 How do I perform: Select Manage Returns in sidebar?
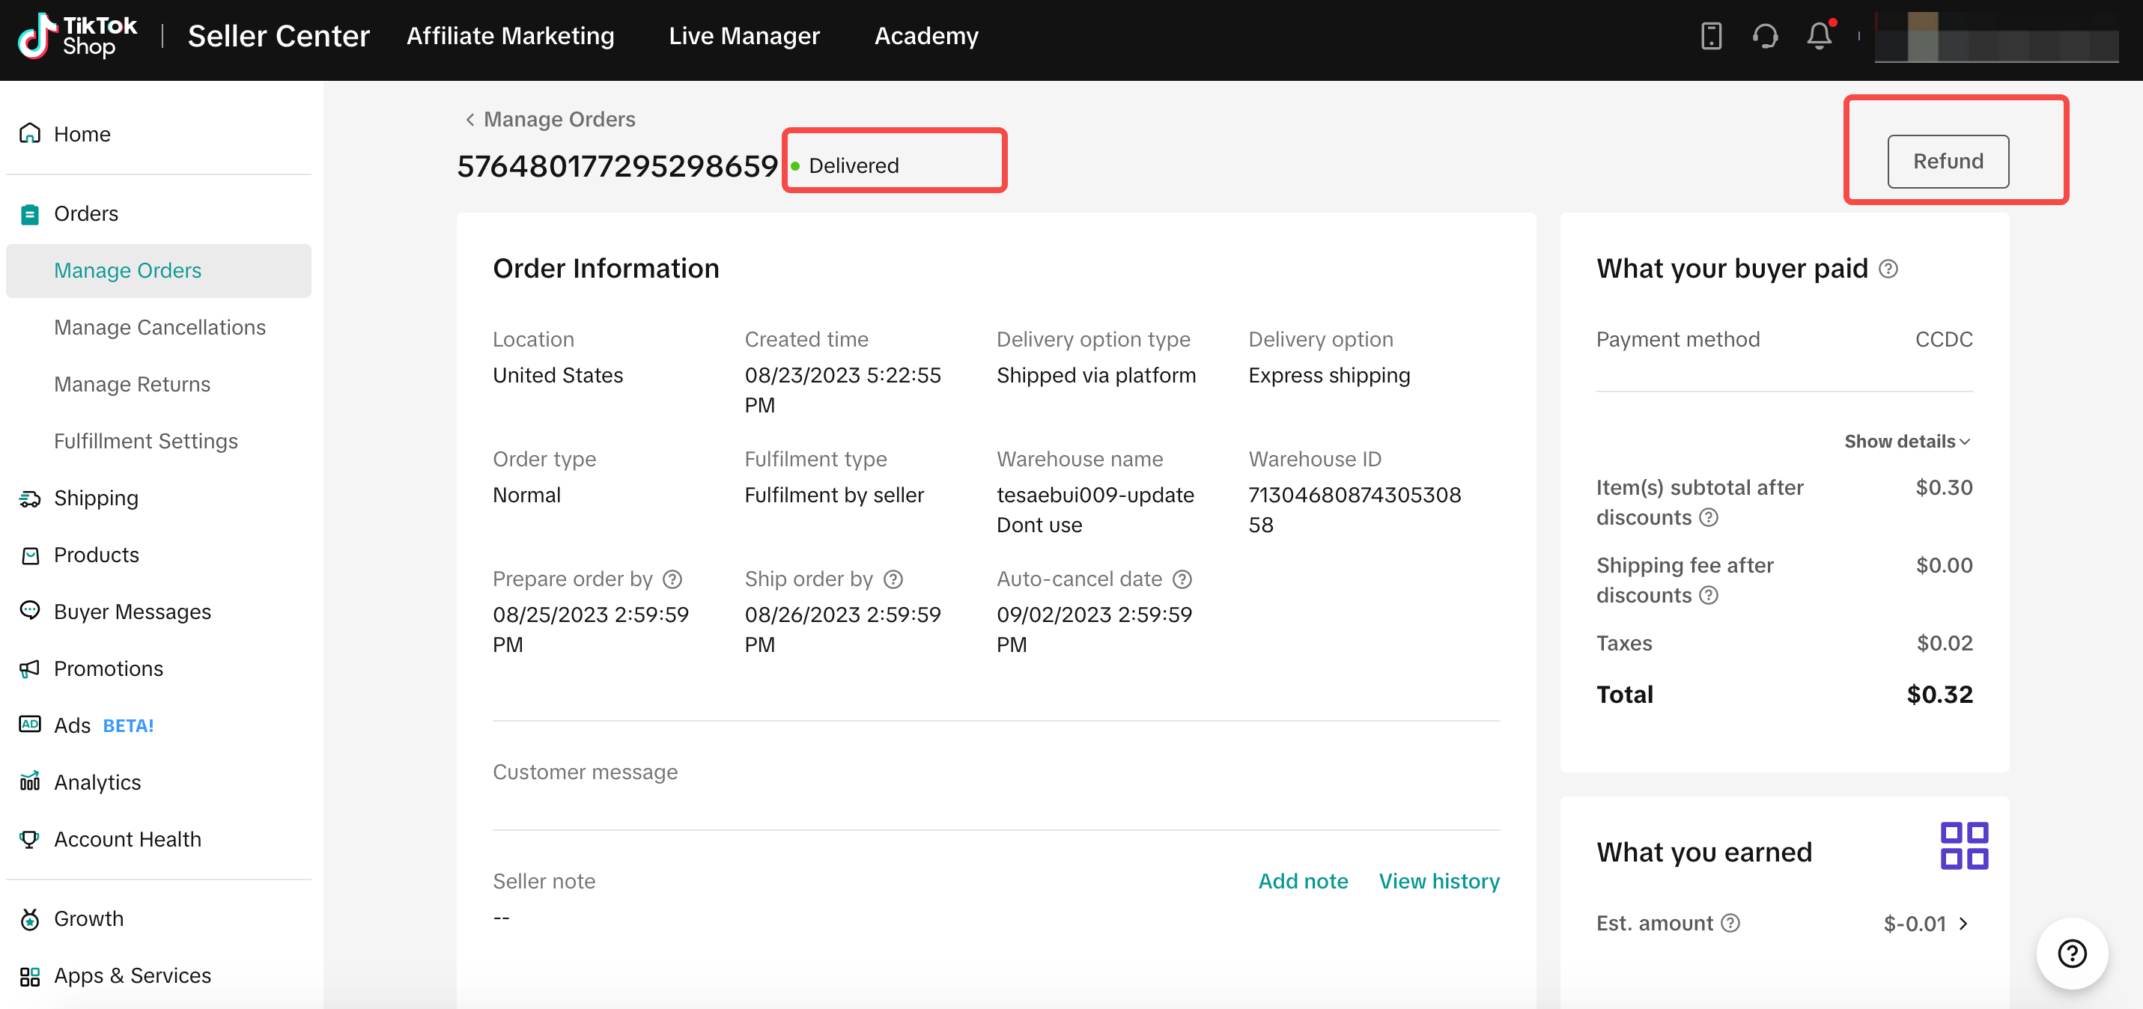pyautogui.click(x=133, y=384)
